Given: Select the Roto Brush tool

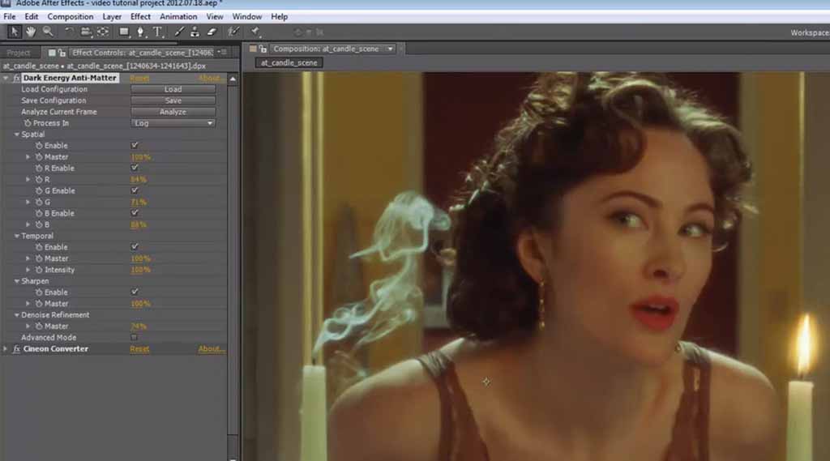Looking at the screenshot, I should [x=233, y=32].
